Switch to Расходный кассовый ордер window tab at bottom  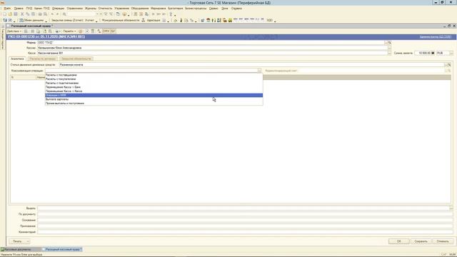pos(62,249)
